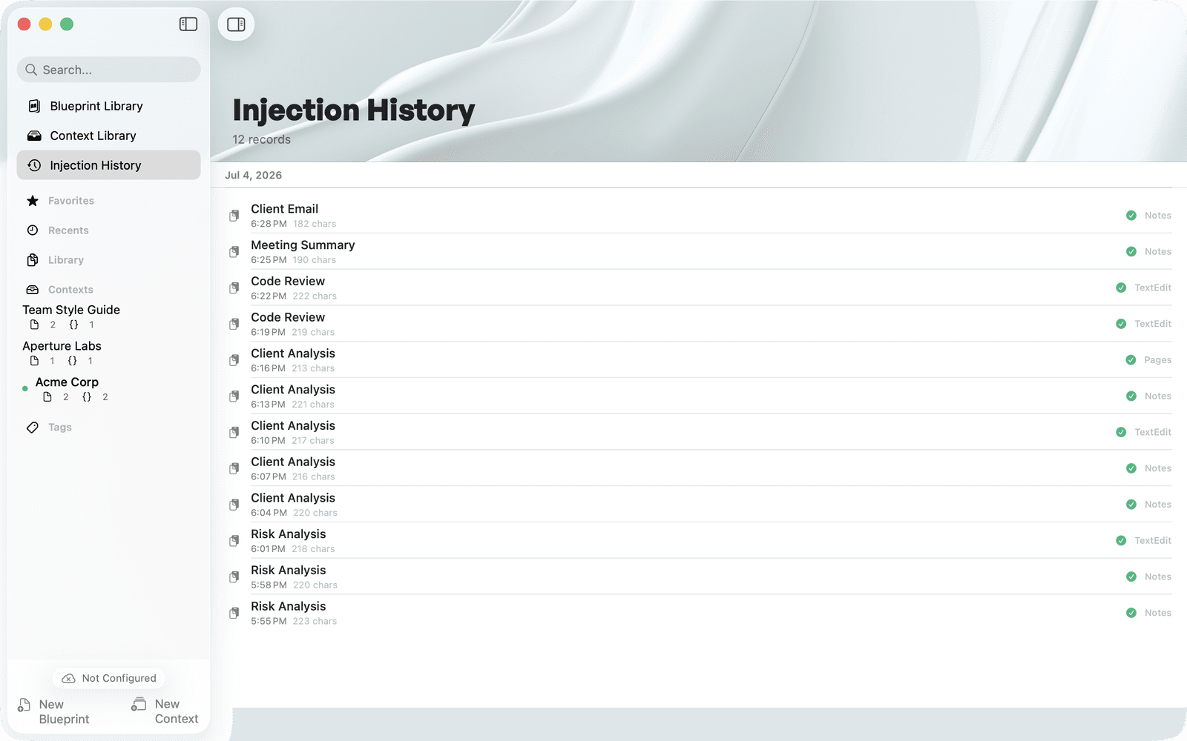This screenshot has height=741, width=1187.
Task: Open the Risk Analysis record at 5:55 PM
Action: point(699,613)
